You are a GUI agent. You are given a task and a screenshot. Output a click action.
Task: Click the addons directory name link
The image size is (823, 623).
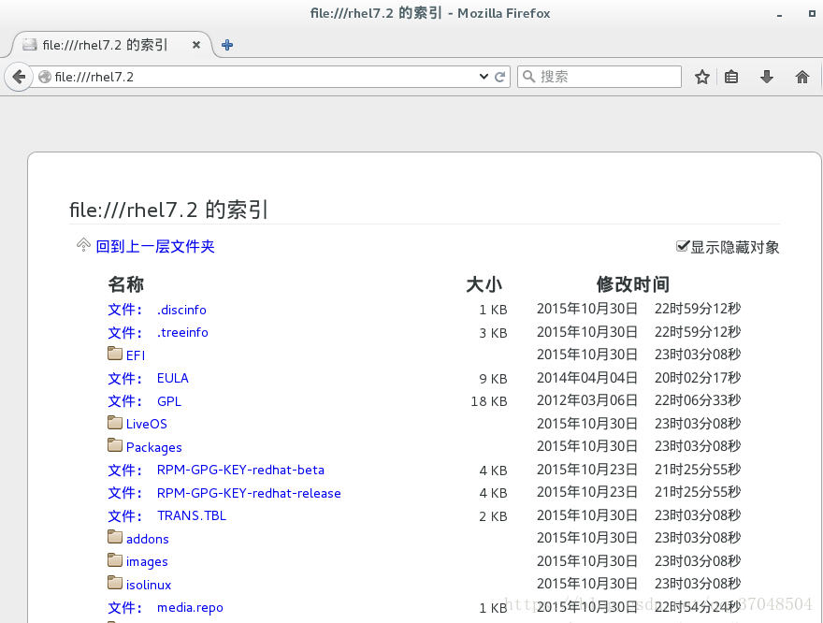point(148,539)
